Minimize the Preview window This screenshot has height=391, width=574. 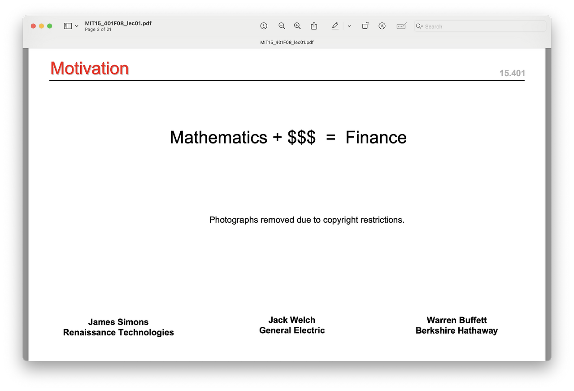(x=41, y=26)
